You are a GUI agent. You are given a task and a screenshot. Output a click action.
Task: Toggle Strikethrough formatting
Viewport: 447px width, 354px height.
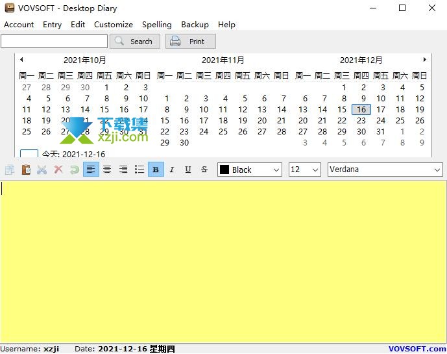click(x=204, y=170)
